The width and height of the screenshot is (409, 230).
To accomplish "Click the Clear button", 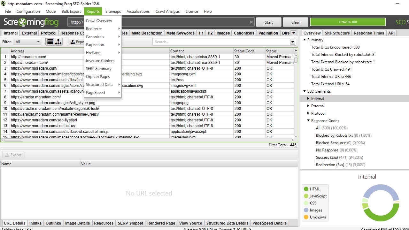I will coord(296,22).
